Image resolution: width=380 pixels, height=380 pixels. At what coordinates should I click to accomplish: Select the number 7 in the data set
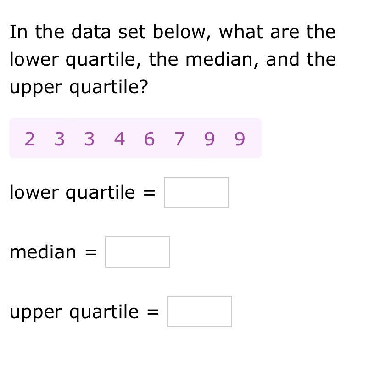coord(179,139)
